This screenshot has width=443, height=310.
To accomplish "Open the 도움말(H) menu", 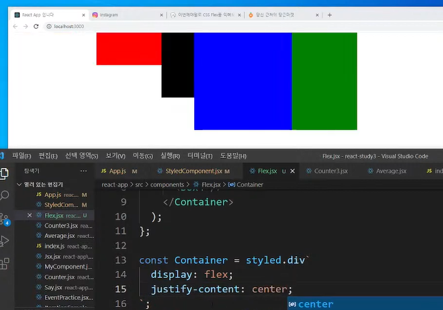I will [x=233, y=156].
